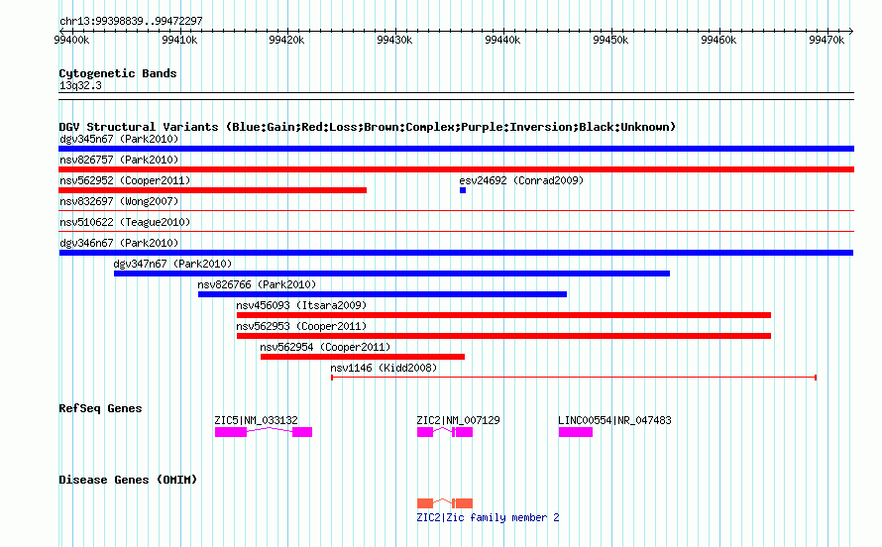Open the dgv345n67 (Park2010) variant label
The height and width of the screenshot is (547, 882).
coord(119,139)
